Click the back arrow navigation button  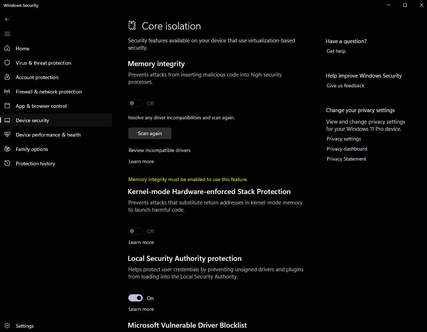click(x=7, y=19)
